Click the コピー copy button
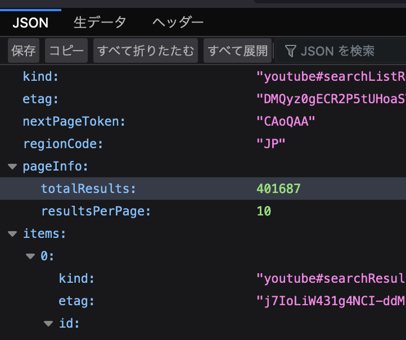This screenshot has height=340, width=406. click(66, 50)
